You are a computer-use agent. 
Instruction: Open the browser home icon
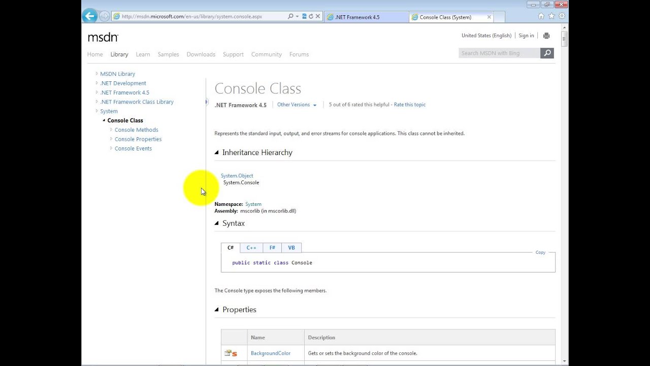(541, 16)
